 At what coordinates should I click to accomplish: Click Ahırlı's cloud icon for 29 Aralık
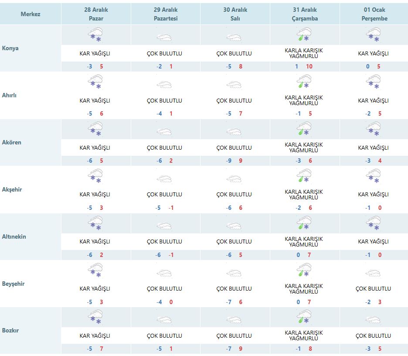click(x=165, y=85)
